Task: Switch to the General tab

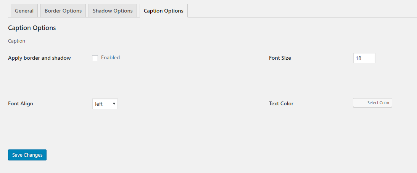Action: point(24,11)
